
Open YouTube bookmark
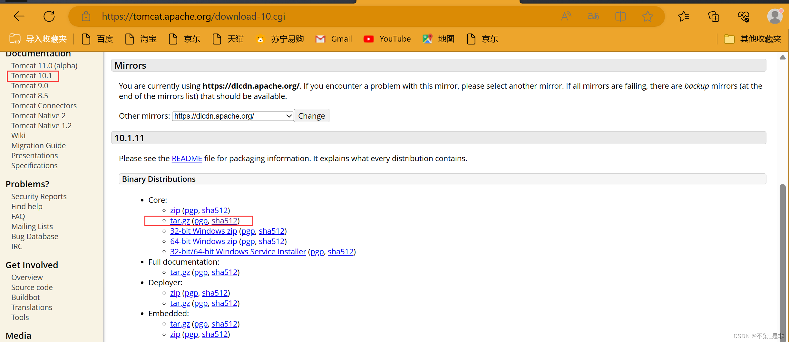387,39
